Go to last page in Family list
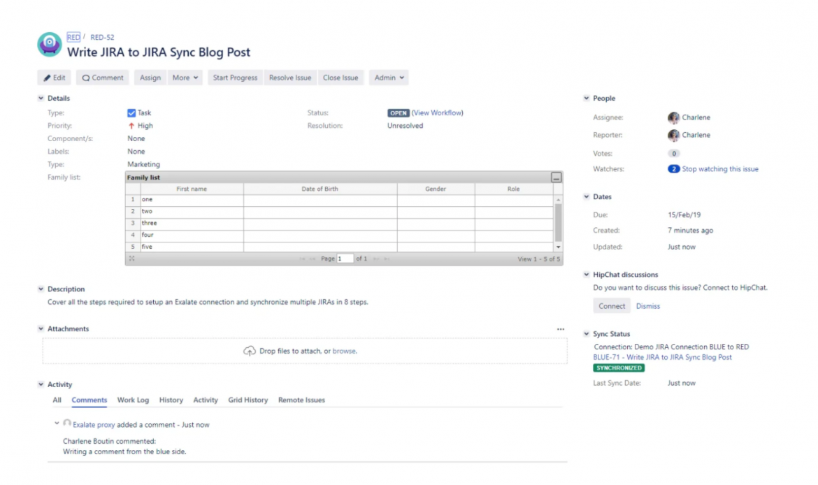 (387, 259)
